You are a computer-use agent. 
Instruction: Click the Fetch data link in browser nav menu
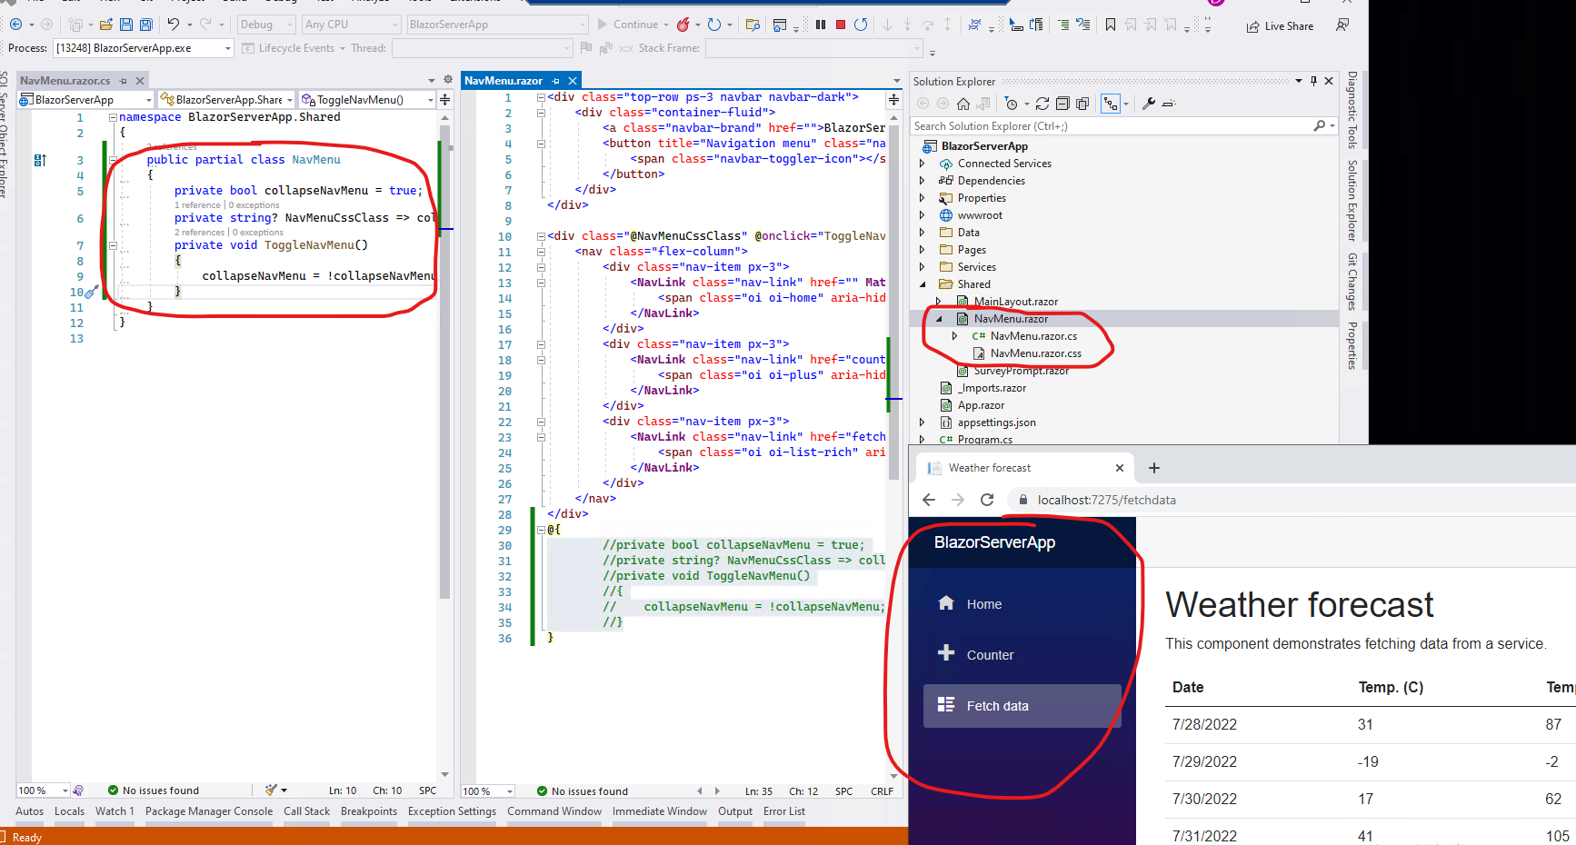[1022, 706]
